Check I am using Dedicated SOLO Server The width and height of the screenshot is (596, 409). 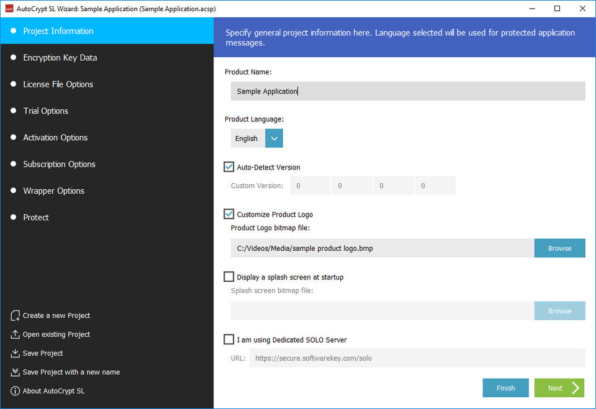(x=229, y=339)
